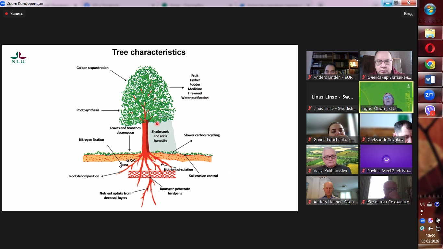Switch to Microsoft Word in taskbar
443x249 pixels.
pos(430,79)
